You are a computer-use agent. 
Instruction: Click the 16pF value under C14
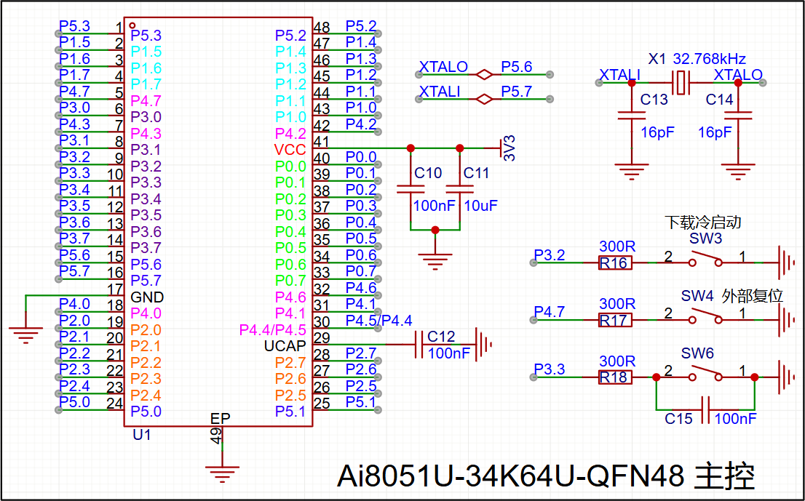(715, 132)
